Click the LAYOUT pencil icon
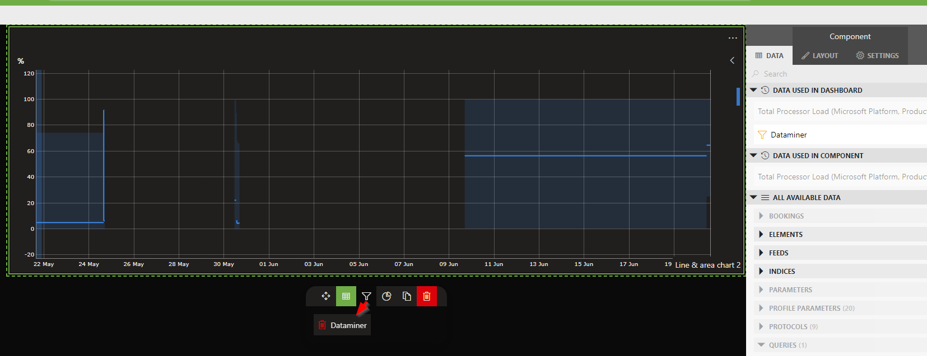The width and height of the screenshot is (927, 356). [805, 55]
